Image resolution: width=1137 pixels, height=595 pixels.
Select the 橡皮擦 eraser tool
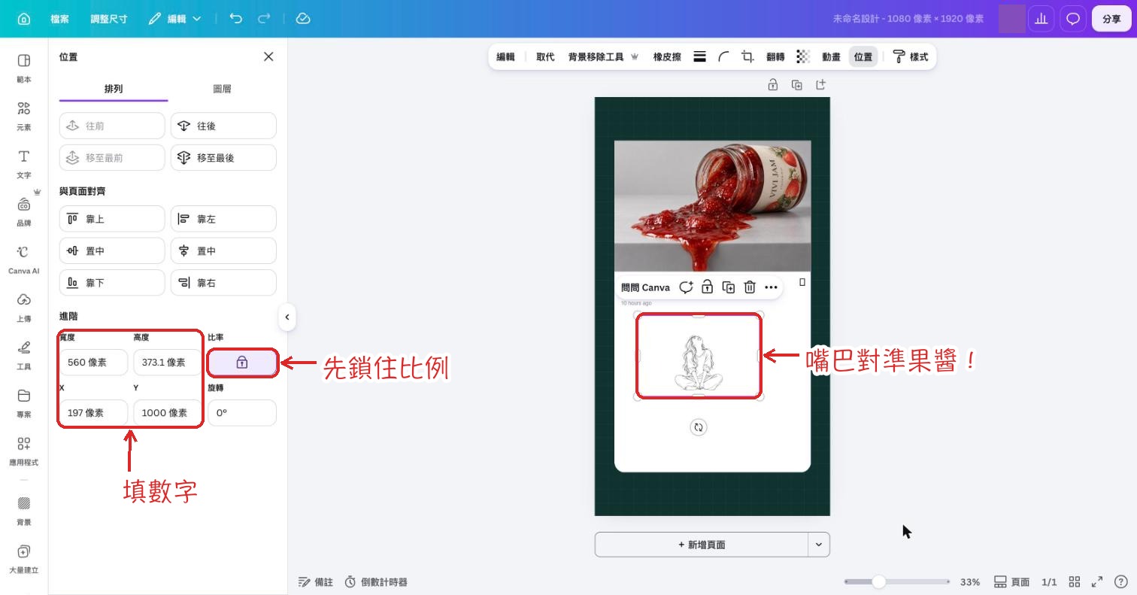(667, 56)
